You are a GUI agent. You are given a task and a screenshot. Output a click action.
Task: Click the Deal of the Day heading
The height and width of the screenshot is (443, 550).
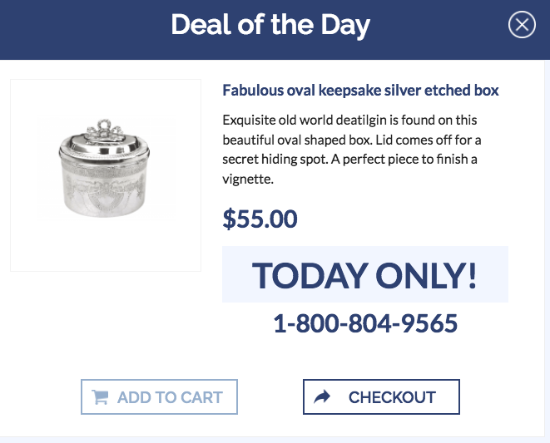click(x=270, y=26)
